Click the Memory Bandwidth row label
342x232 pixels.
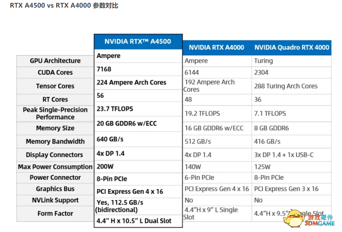pos(55,142)
